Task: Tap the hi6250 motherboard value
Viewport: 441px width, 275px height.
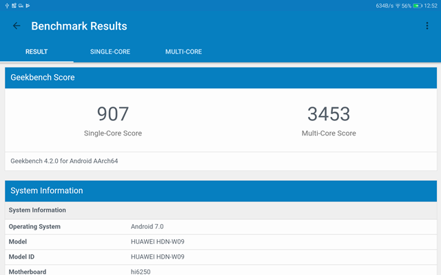Action: (141, 272)
